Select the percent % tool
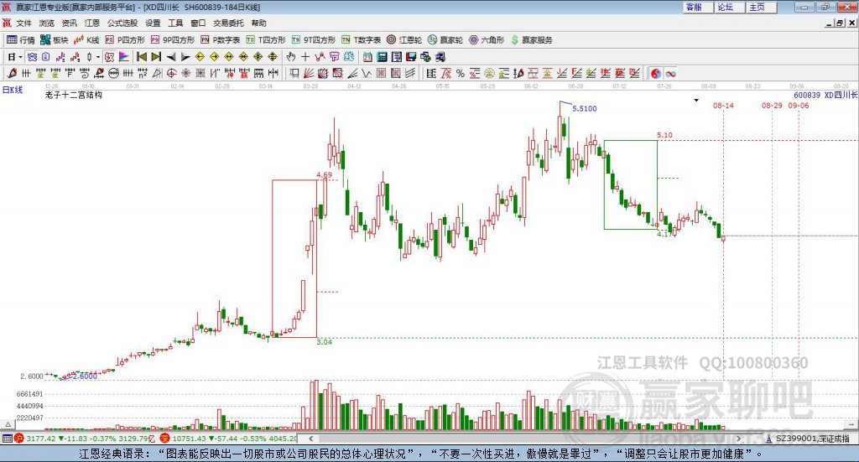The image size is (859, 462). [461, 73]
